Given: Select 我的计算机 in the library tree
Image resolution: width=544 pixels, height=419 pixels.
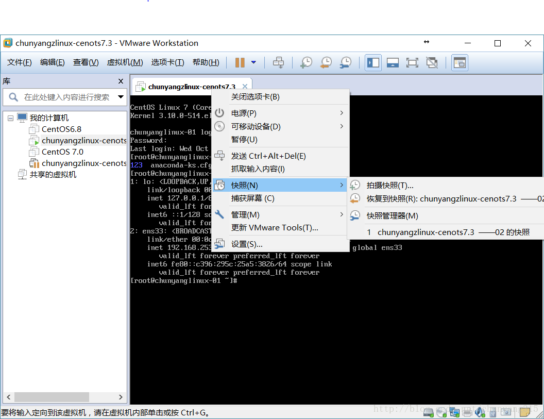Looking at the screenshot, I should (49, 118).
